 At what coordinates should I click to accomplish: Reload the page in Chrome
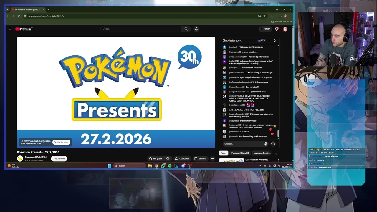(19, 16)
